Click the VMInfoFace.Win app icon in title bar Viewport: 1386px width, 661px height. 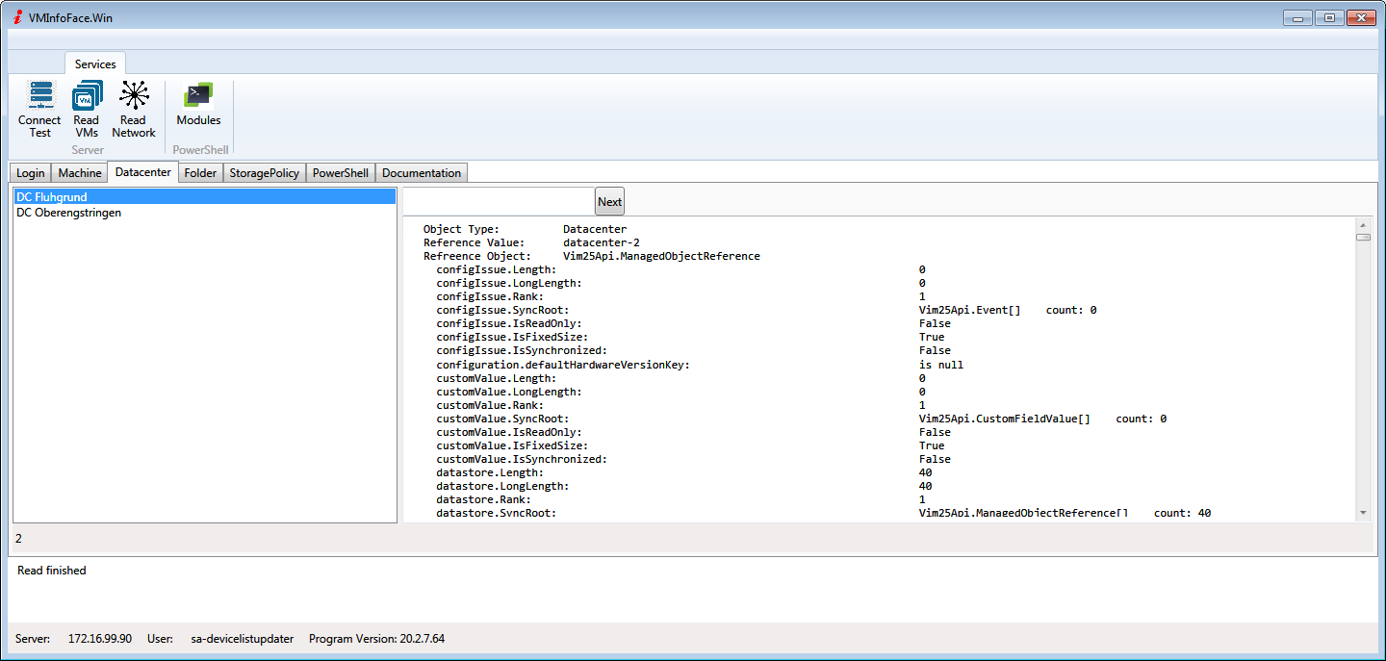point(17,17)
